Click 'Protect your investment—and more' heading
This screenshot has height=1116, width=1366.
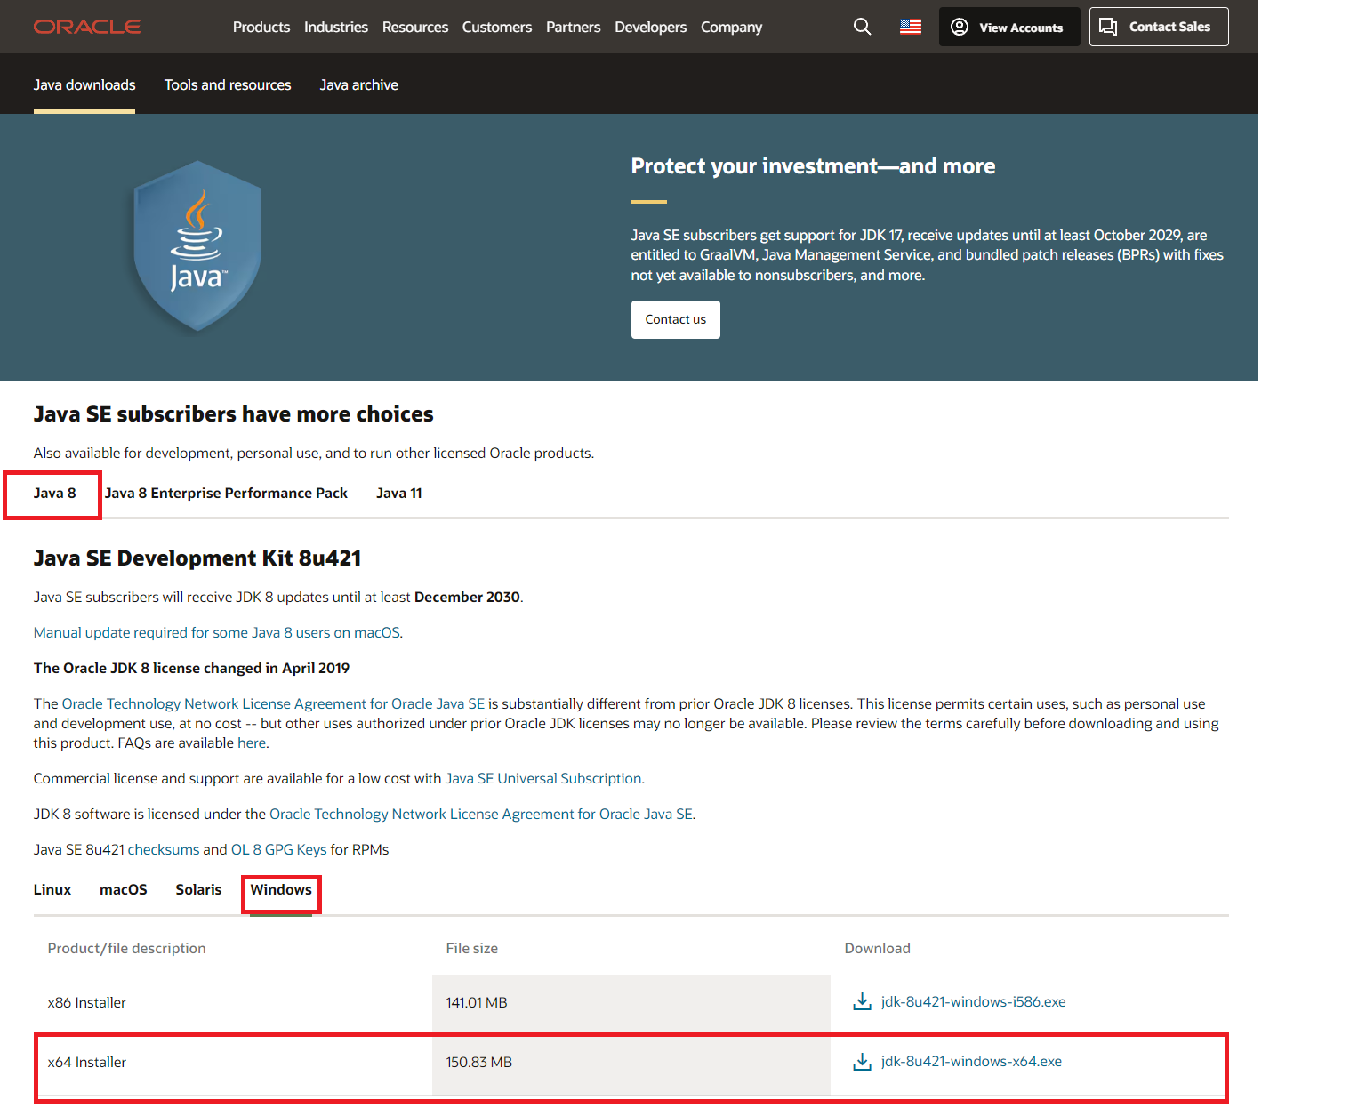[x=813, y=166]
